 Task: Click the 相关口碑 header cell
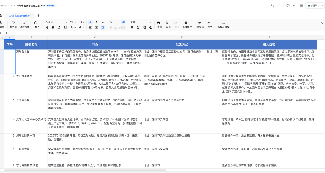[x=269, y=45]
